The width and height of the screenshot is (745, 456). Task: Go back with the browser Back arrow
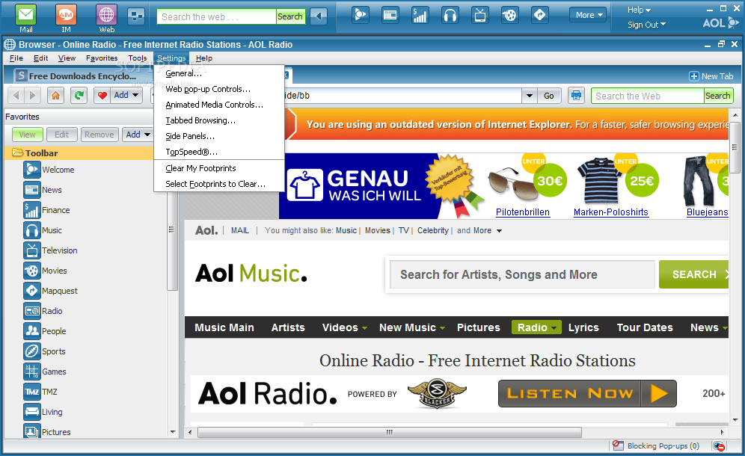(16, 96)
